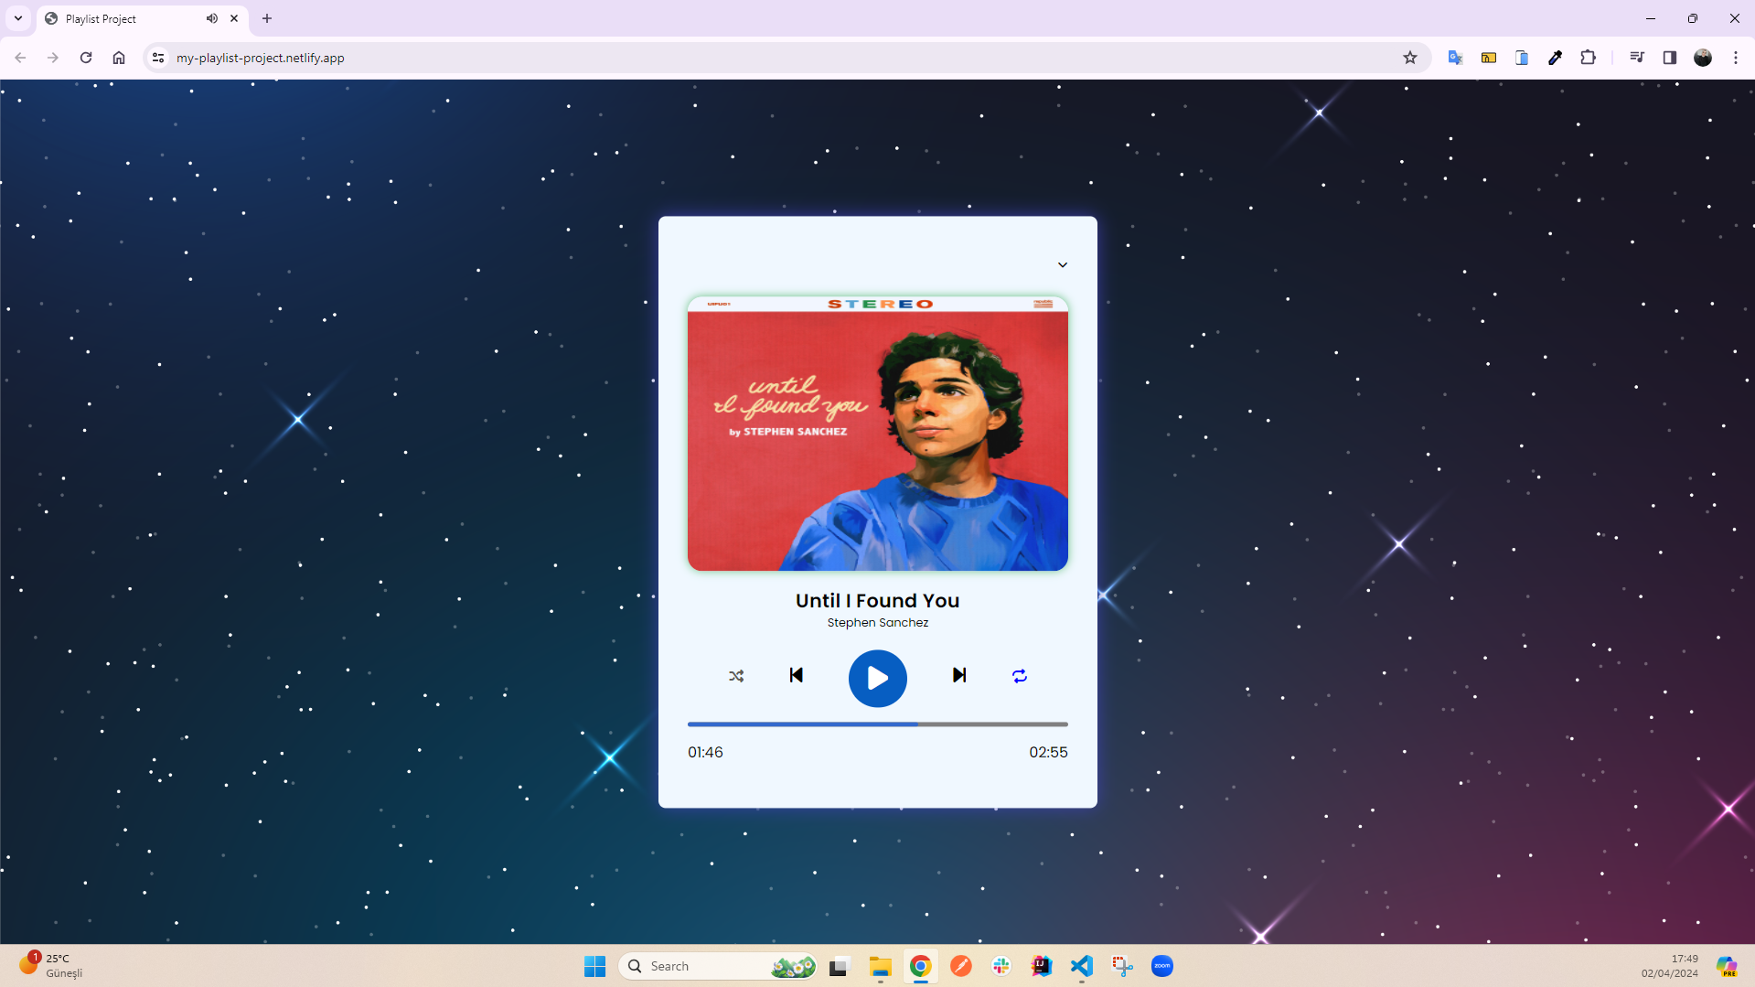Open the Google Translate extension
Screen dimensions: 1755x987
pos(1456,58)
